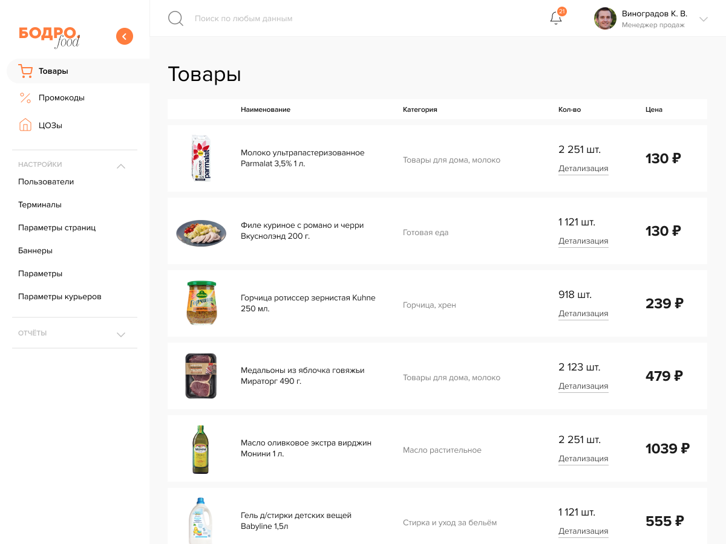
Task: Click user avatar photo
Action: click(x=605, y=19)
